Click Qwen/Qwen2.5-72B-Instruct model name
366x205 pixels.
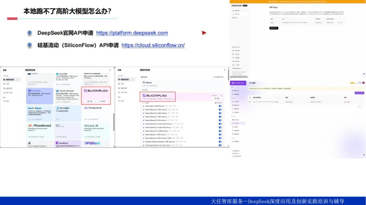click(156, 110)
